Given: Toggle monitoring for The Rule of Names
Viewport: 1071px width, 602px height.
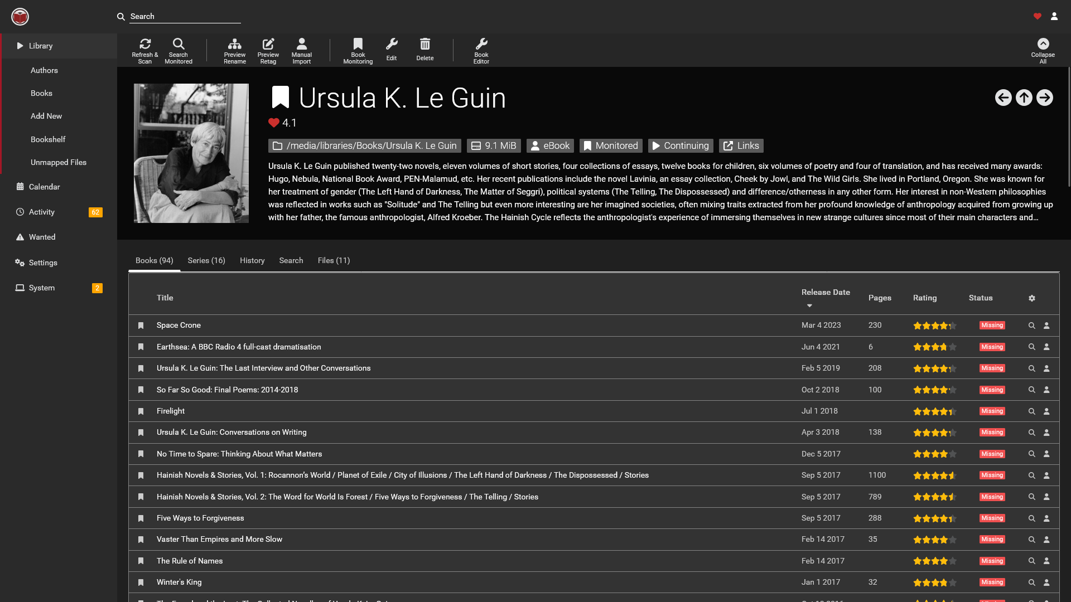Looking at the screenshot, I should pyautogui.click(x=141, y=561).
